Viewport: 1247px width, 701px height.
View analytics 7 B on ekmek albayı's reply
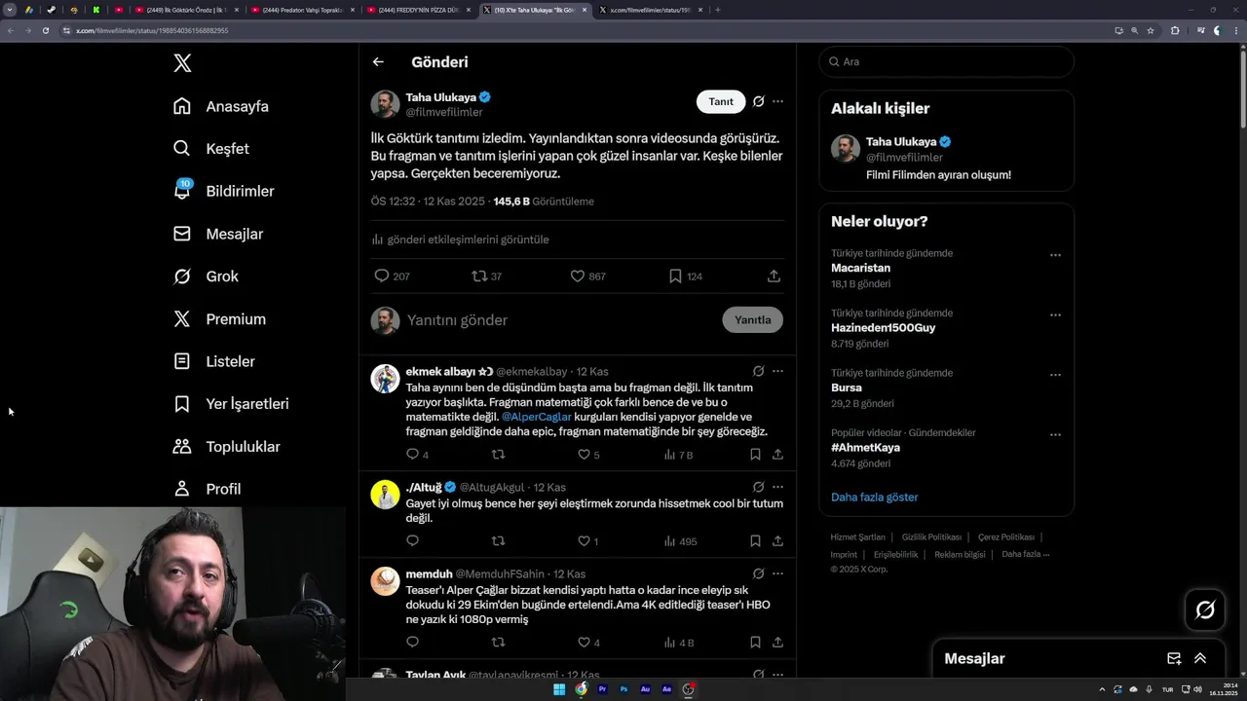click(x=678, y=455)
